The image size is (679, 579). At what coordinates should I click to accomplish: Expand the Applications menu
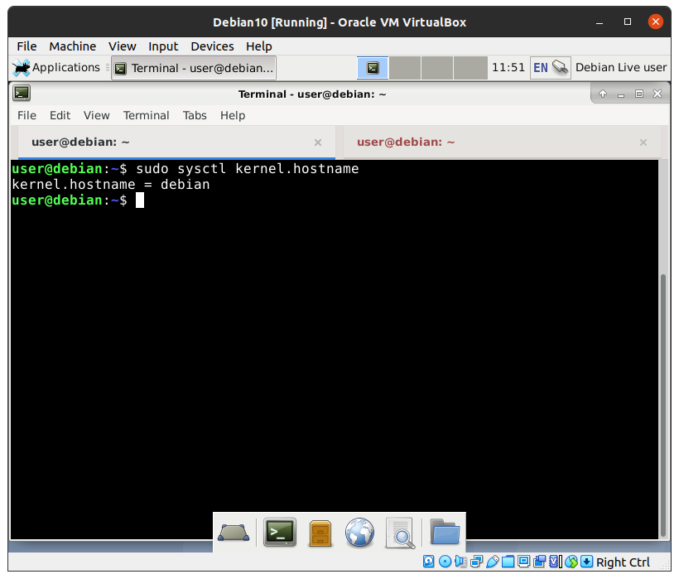click(x=56, y=67)
